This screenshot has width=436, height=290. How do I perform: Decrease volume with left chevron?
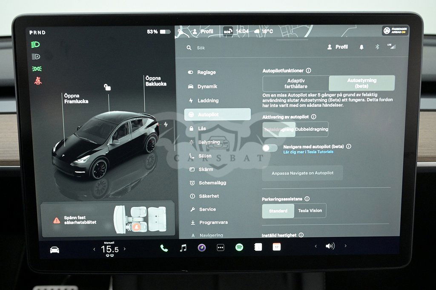point(316,246)
